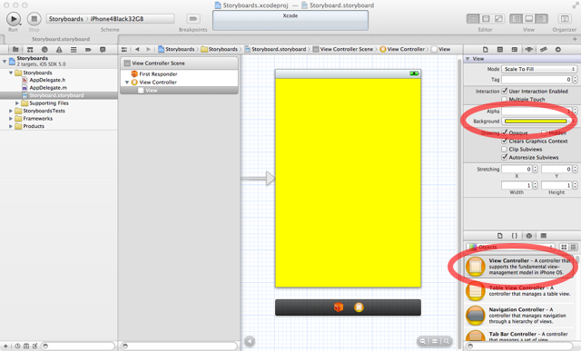Open the File inspector tab
The width and height of the screenshot is (581, 351).
(486, 49)
